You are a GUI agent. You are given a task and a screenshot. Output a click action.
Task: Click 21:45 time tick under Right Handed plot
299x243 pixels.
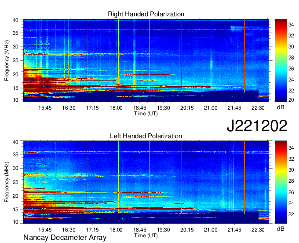point(234,108)
